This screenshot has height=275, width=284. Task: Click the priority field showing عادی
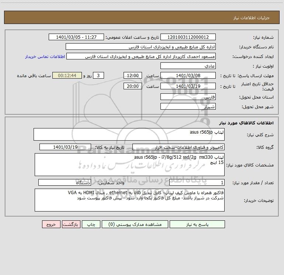tap(188, 66)
